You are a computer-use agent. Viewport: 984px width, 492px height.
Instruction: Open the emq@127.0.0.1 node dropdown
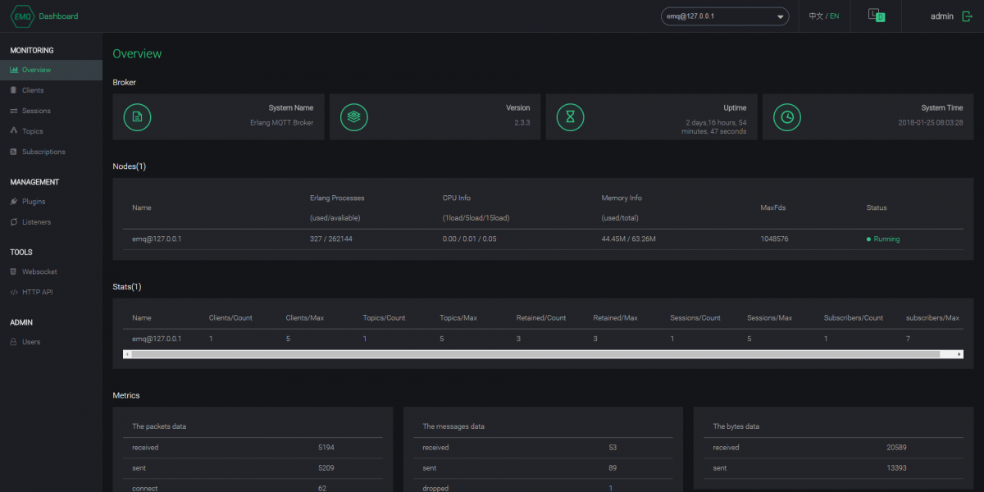(724, 16)
